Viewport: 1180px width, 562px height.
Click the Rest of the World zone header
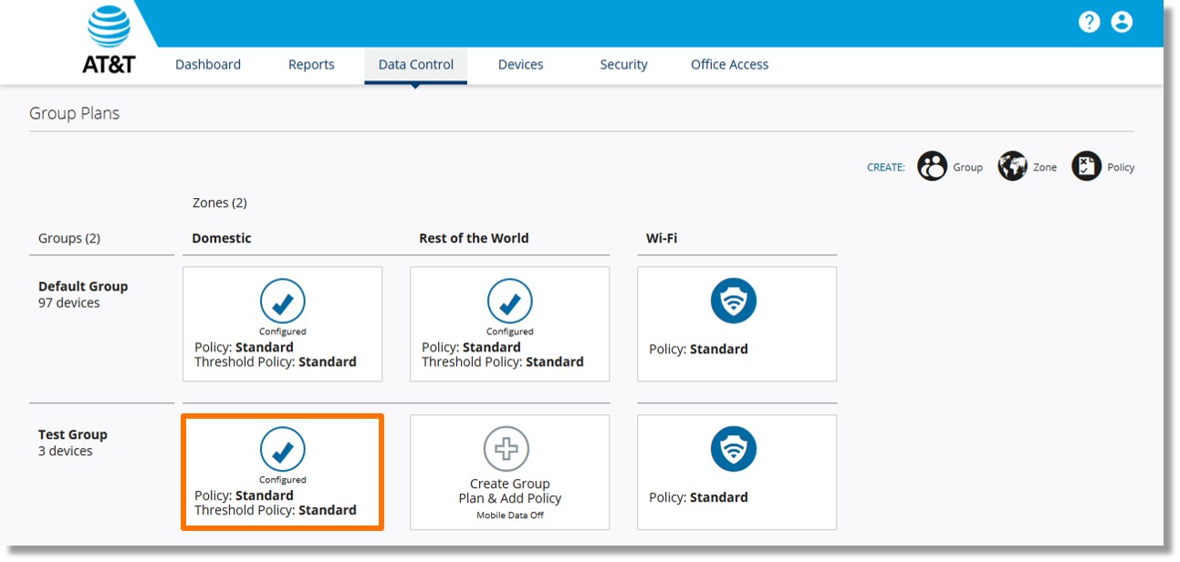tap(474, 238)
